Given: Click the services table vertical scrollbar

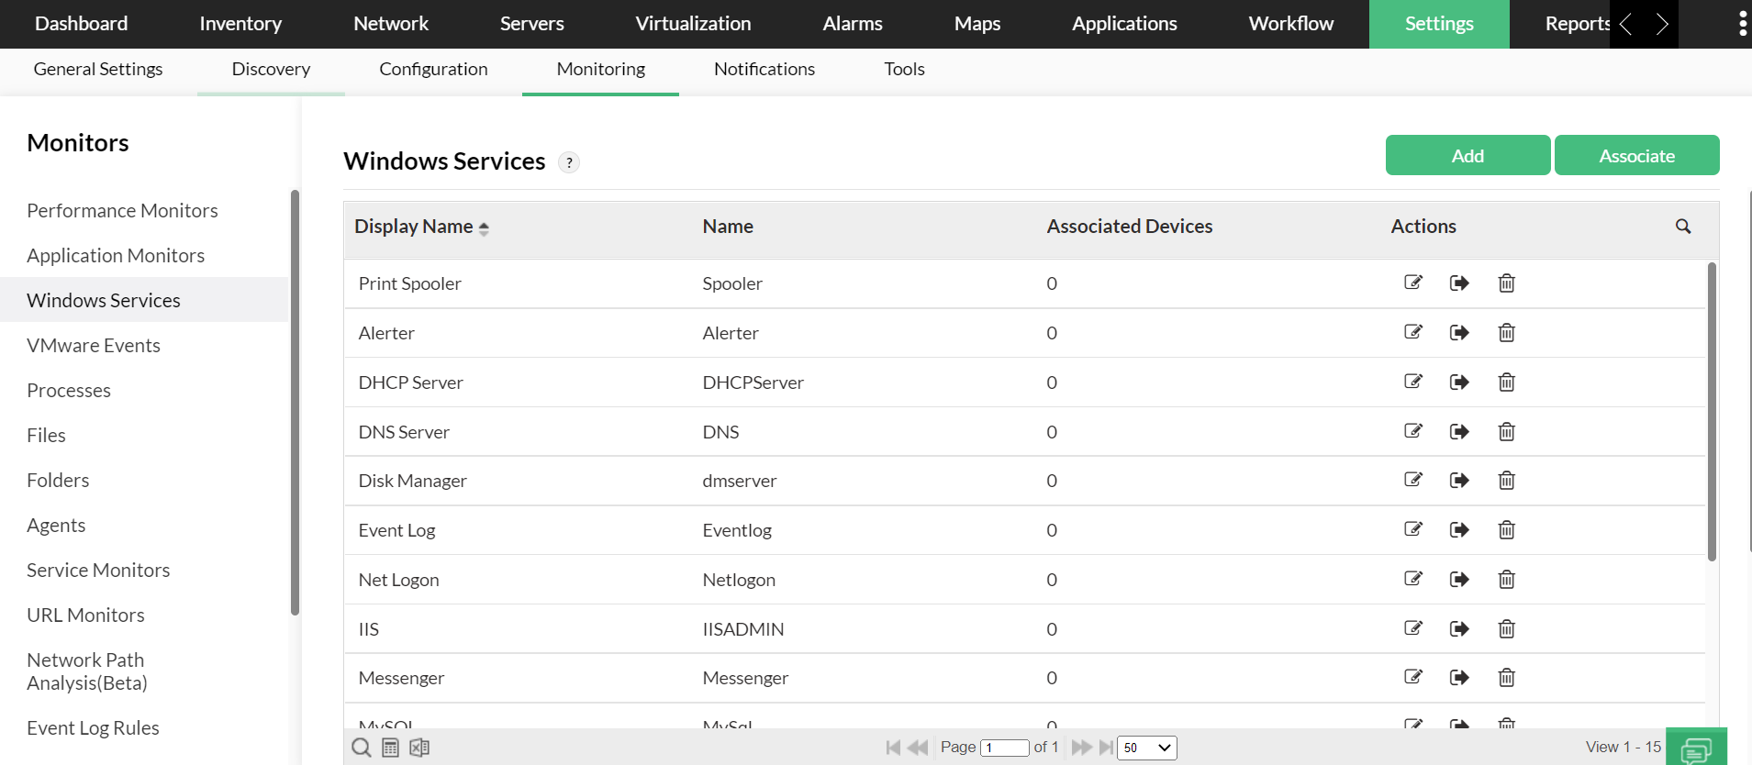Looking at the screenshot, I should tap(1712, 413).
